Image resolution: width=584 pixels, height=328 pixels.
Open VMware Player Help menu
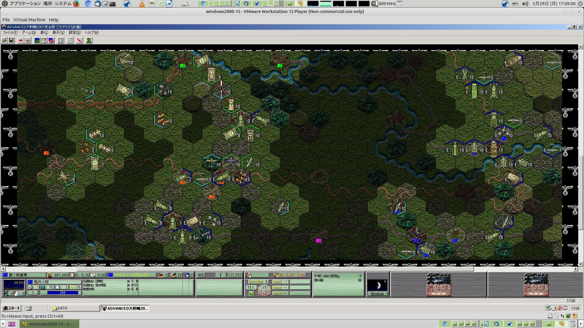click(54, 20)
